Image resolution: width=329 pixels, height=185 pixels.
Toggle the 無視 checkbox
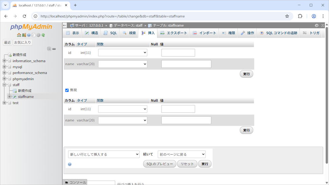click(x=67, y=90)
